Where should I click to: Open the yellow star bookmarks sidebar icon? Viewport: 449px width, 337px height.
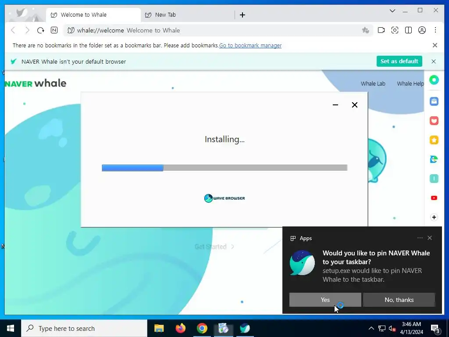point(434,140)
